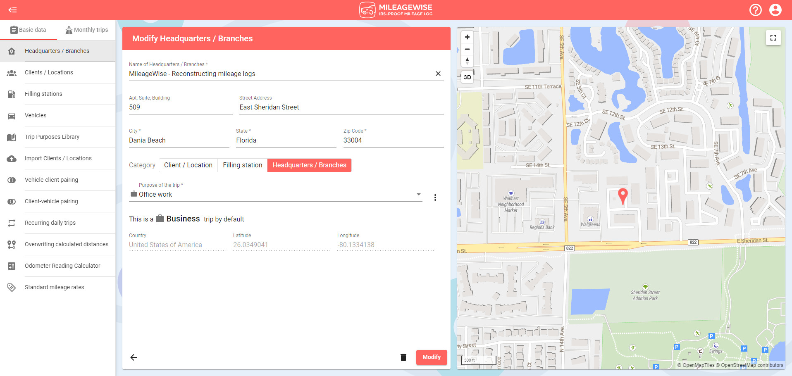The image size is (792, 376).
Task: Open Vehicles in the sidebar
Action: click(x=57, y=116)
